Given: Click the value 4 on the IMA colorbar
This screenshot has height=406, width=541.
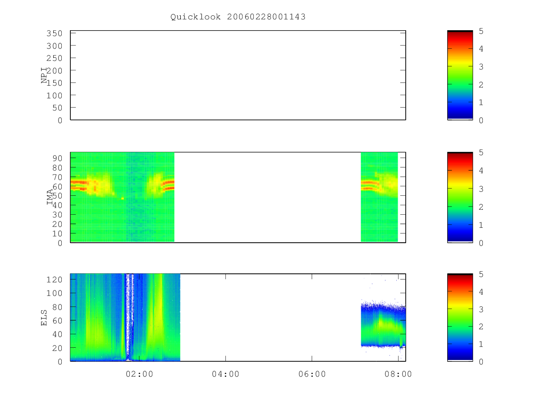Looking at the screenshot, I should (481, 171).
